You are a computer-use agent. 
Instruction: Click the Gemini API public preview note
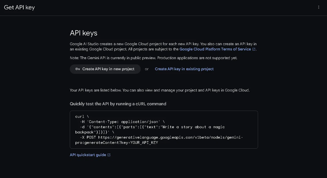coord(154,58)
